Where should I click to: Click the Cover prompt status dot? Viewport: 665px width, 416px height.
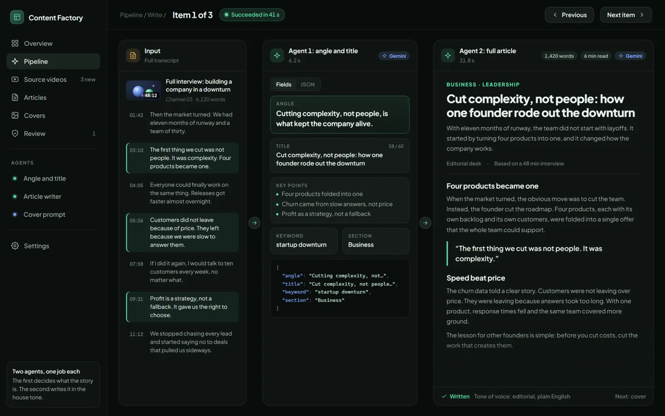pos(15,215)
